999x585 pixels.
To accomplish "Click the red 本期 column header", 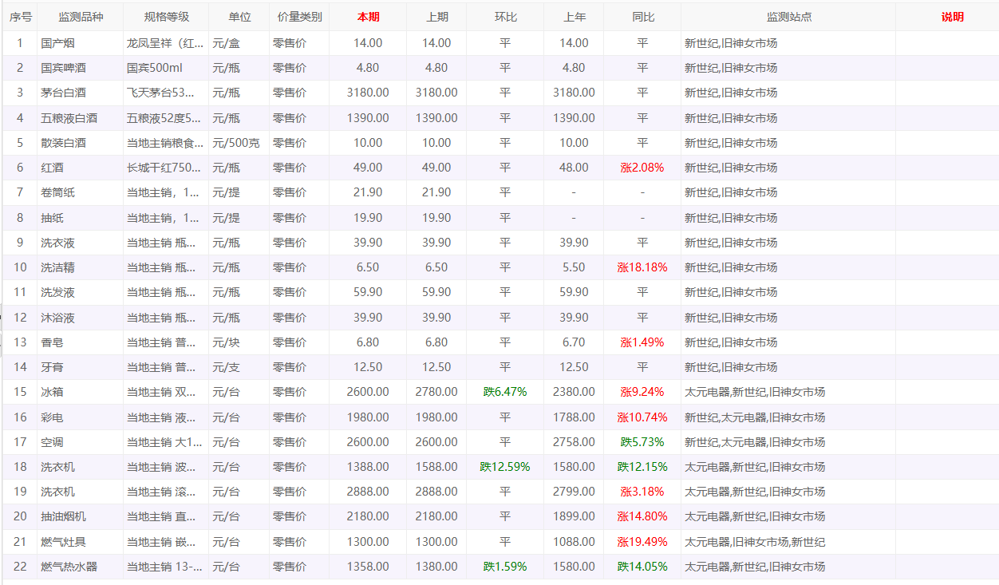I will [x=368, y=17].
